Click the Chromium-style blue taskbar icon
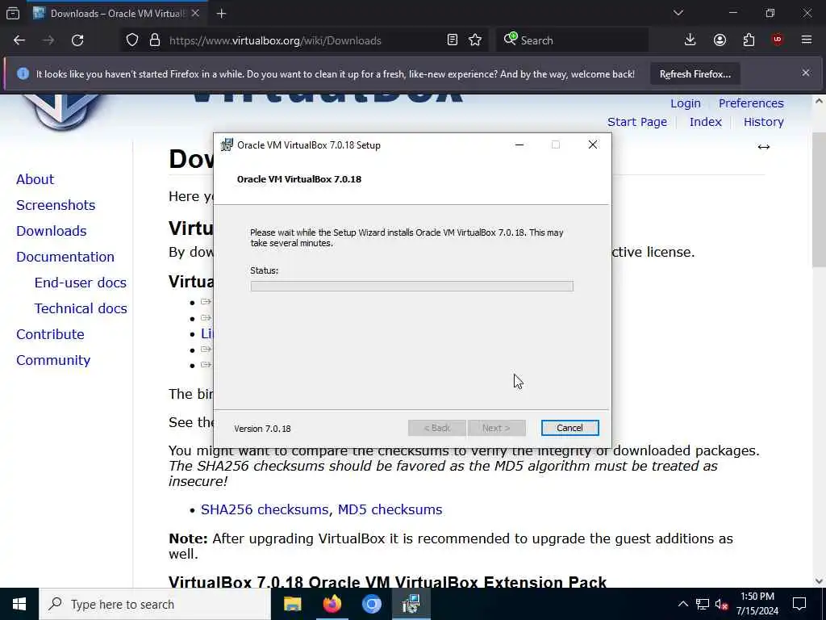826x620 pixels. (x=371, y=604)
